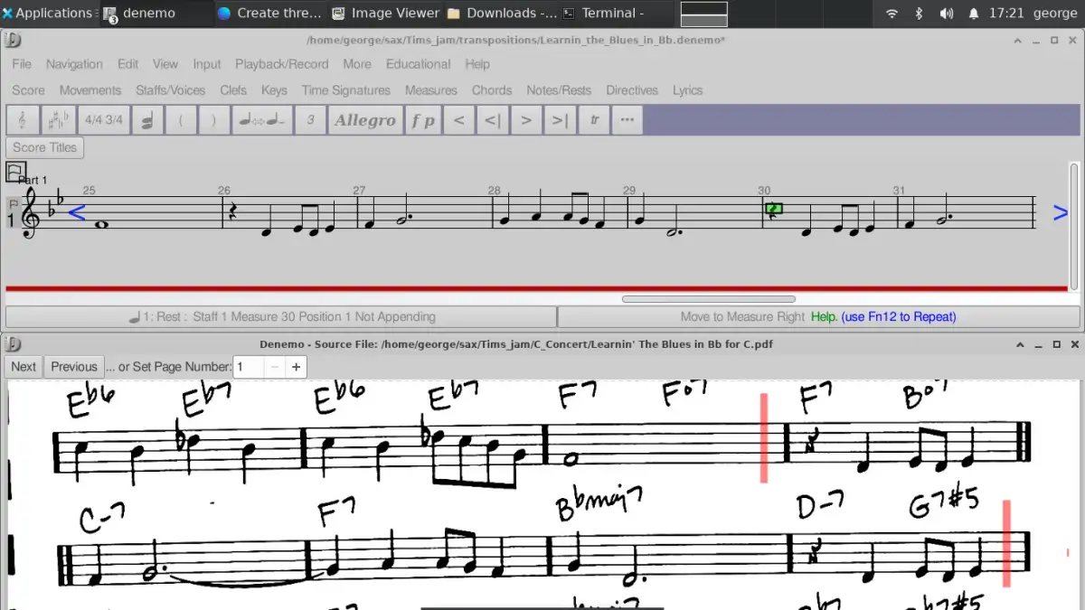Click the horizontal score scrollbar
The image size is (1085, 610).
click(x=709, y=299)
